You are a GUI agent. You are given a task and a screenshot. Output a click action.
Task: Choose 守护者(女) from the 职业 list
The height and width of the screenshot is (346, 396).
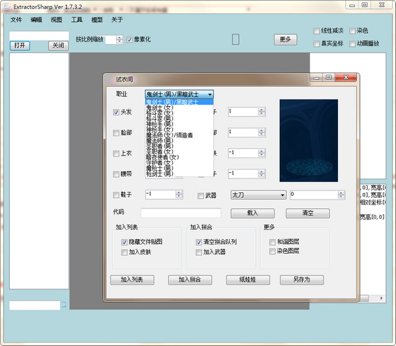pos(180,163)
